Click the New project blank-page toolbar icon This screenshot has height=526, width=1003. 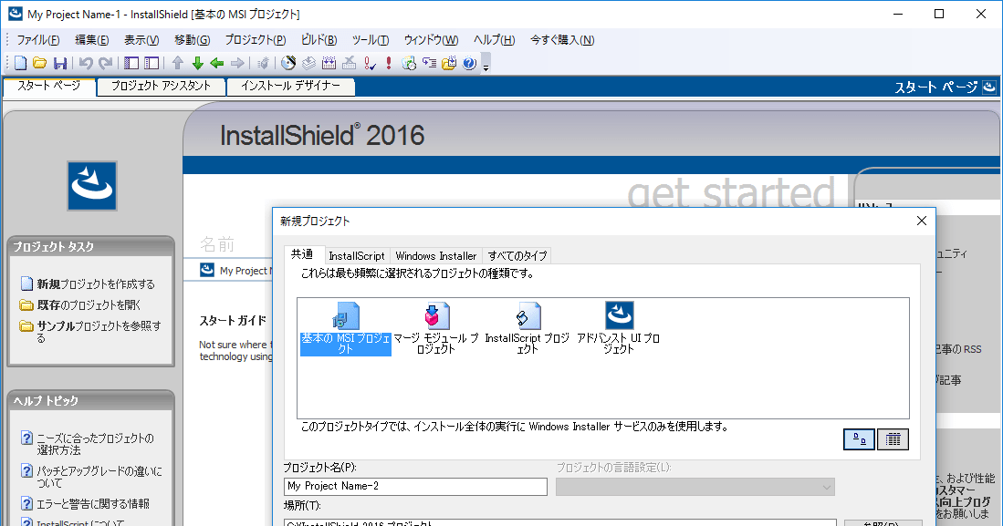pyautogui.click(x=20, y=63)
